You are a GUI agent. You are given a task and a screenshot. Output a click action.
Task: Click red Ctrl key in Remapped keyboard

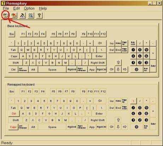14,114
